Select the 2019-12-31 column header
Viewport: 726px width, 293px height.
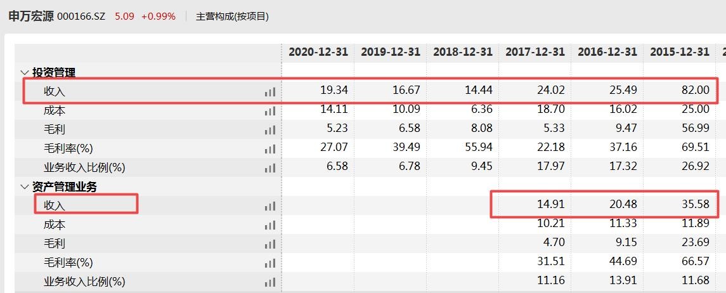[x=391, y=52]
